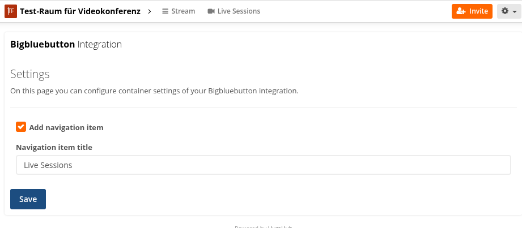Image resolution: width=522 pixels, height=228 pixels.
Task: Switch to the Live Sessions tab
Action: (x=234, y=11)
